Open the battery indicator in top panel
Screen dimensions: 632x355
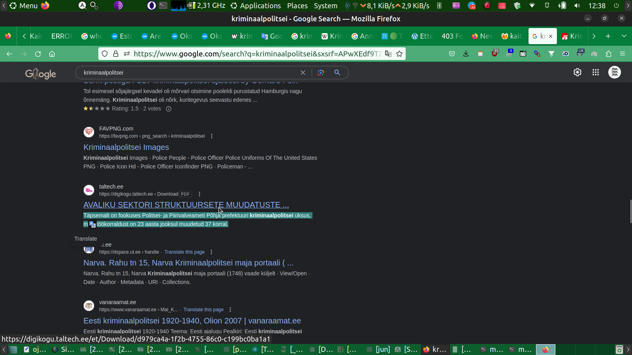[x=562, y=6]
